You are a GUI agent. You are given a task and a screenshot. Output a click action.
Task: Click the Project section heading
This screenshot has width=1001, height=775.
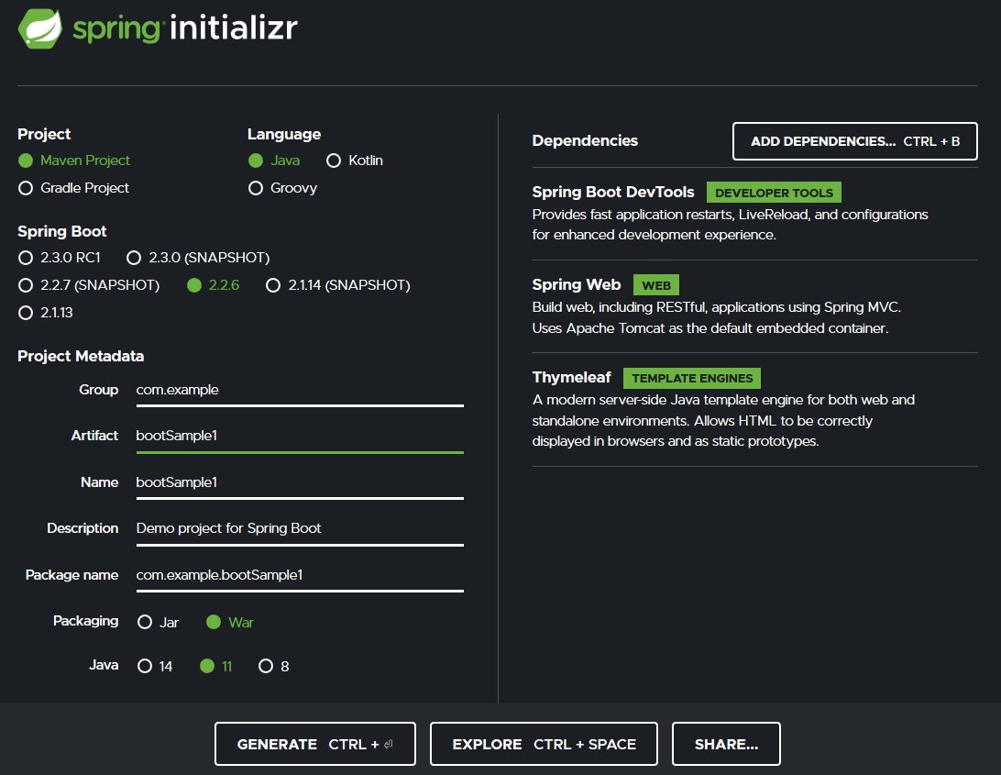44,134
